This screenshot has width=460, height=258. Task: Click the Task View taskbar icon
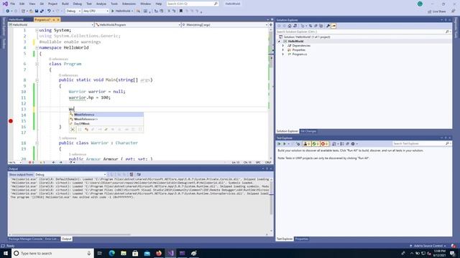(x=100, y=253)
